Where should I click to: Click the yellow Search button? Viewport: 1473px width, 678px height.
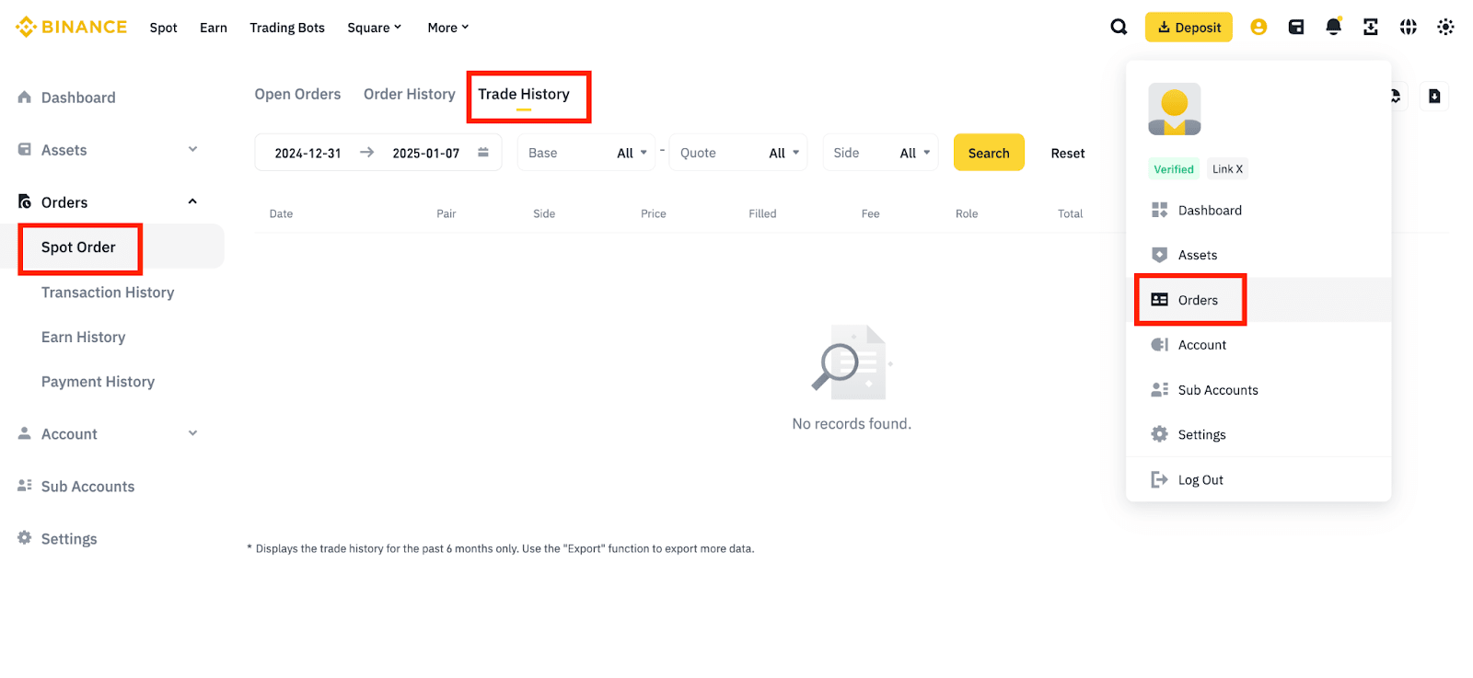coord(989,153)
